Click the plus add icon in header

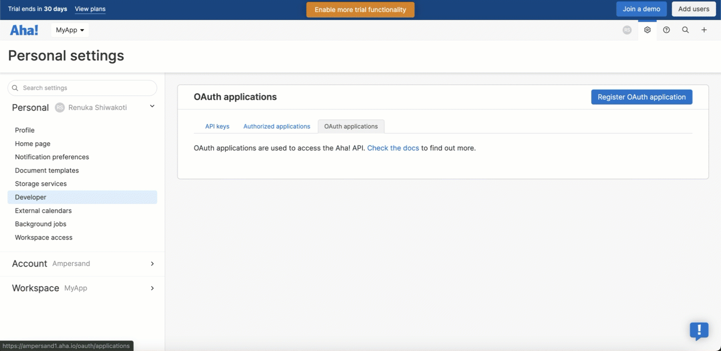pos(704,30)
